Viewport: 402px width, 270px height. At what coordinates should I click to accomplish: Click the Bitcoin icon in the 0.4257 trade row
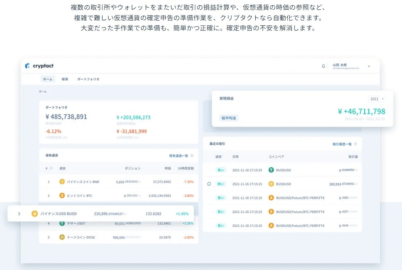(271, 212)
